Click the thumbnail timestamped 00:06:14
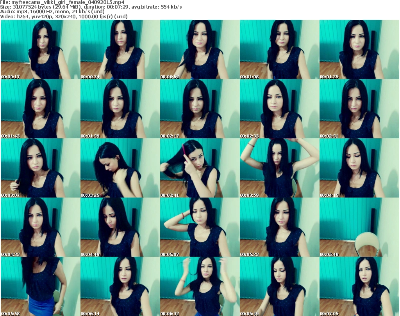This screenshot has width=400, height=316. [x=120, y=286]
